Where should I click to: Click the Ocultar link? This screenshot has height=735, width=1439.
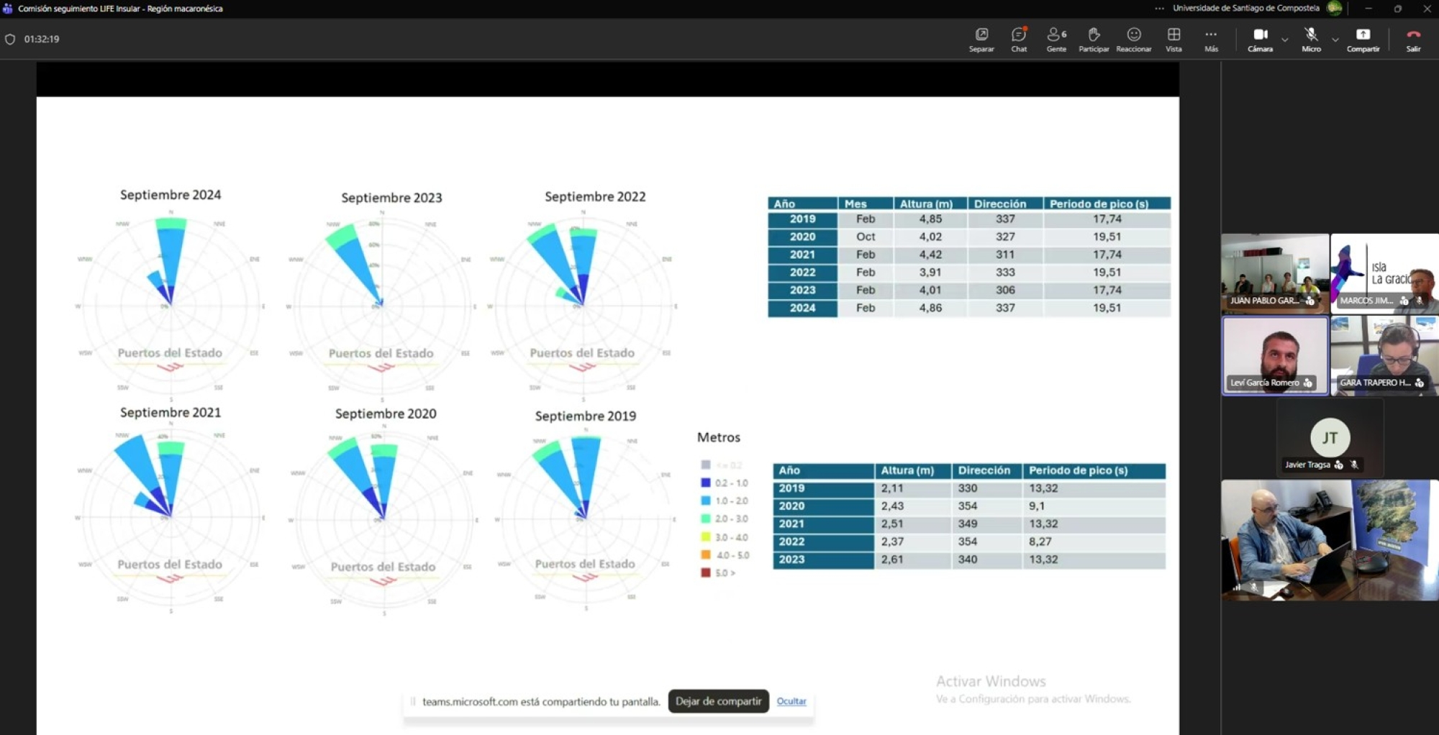pyautogui.click(x=791, y=701)
